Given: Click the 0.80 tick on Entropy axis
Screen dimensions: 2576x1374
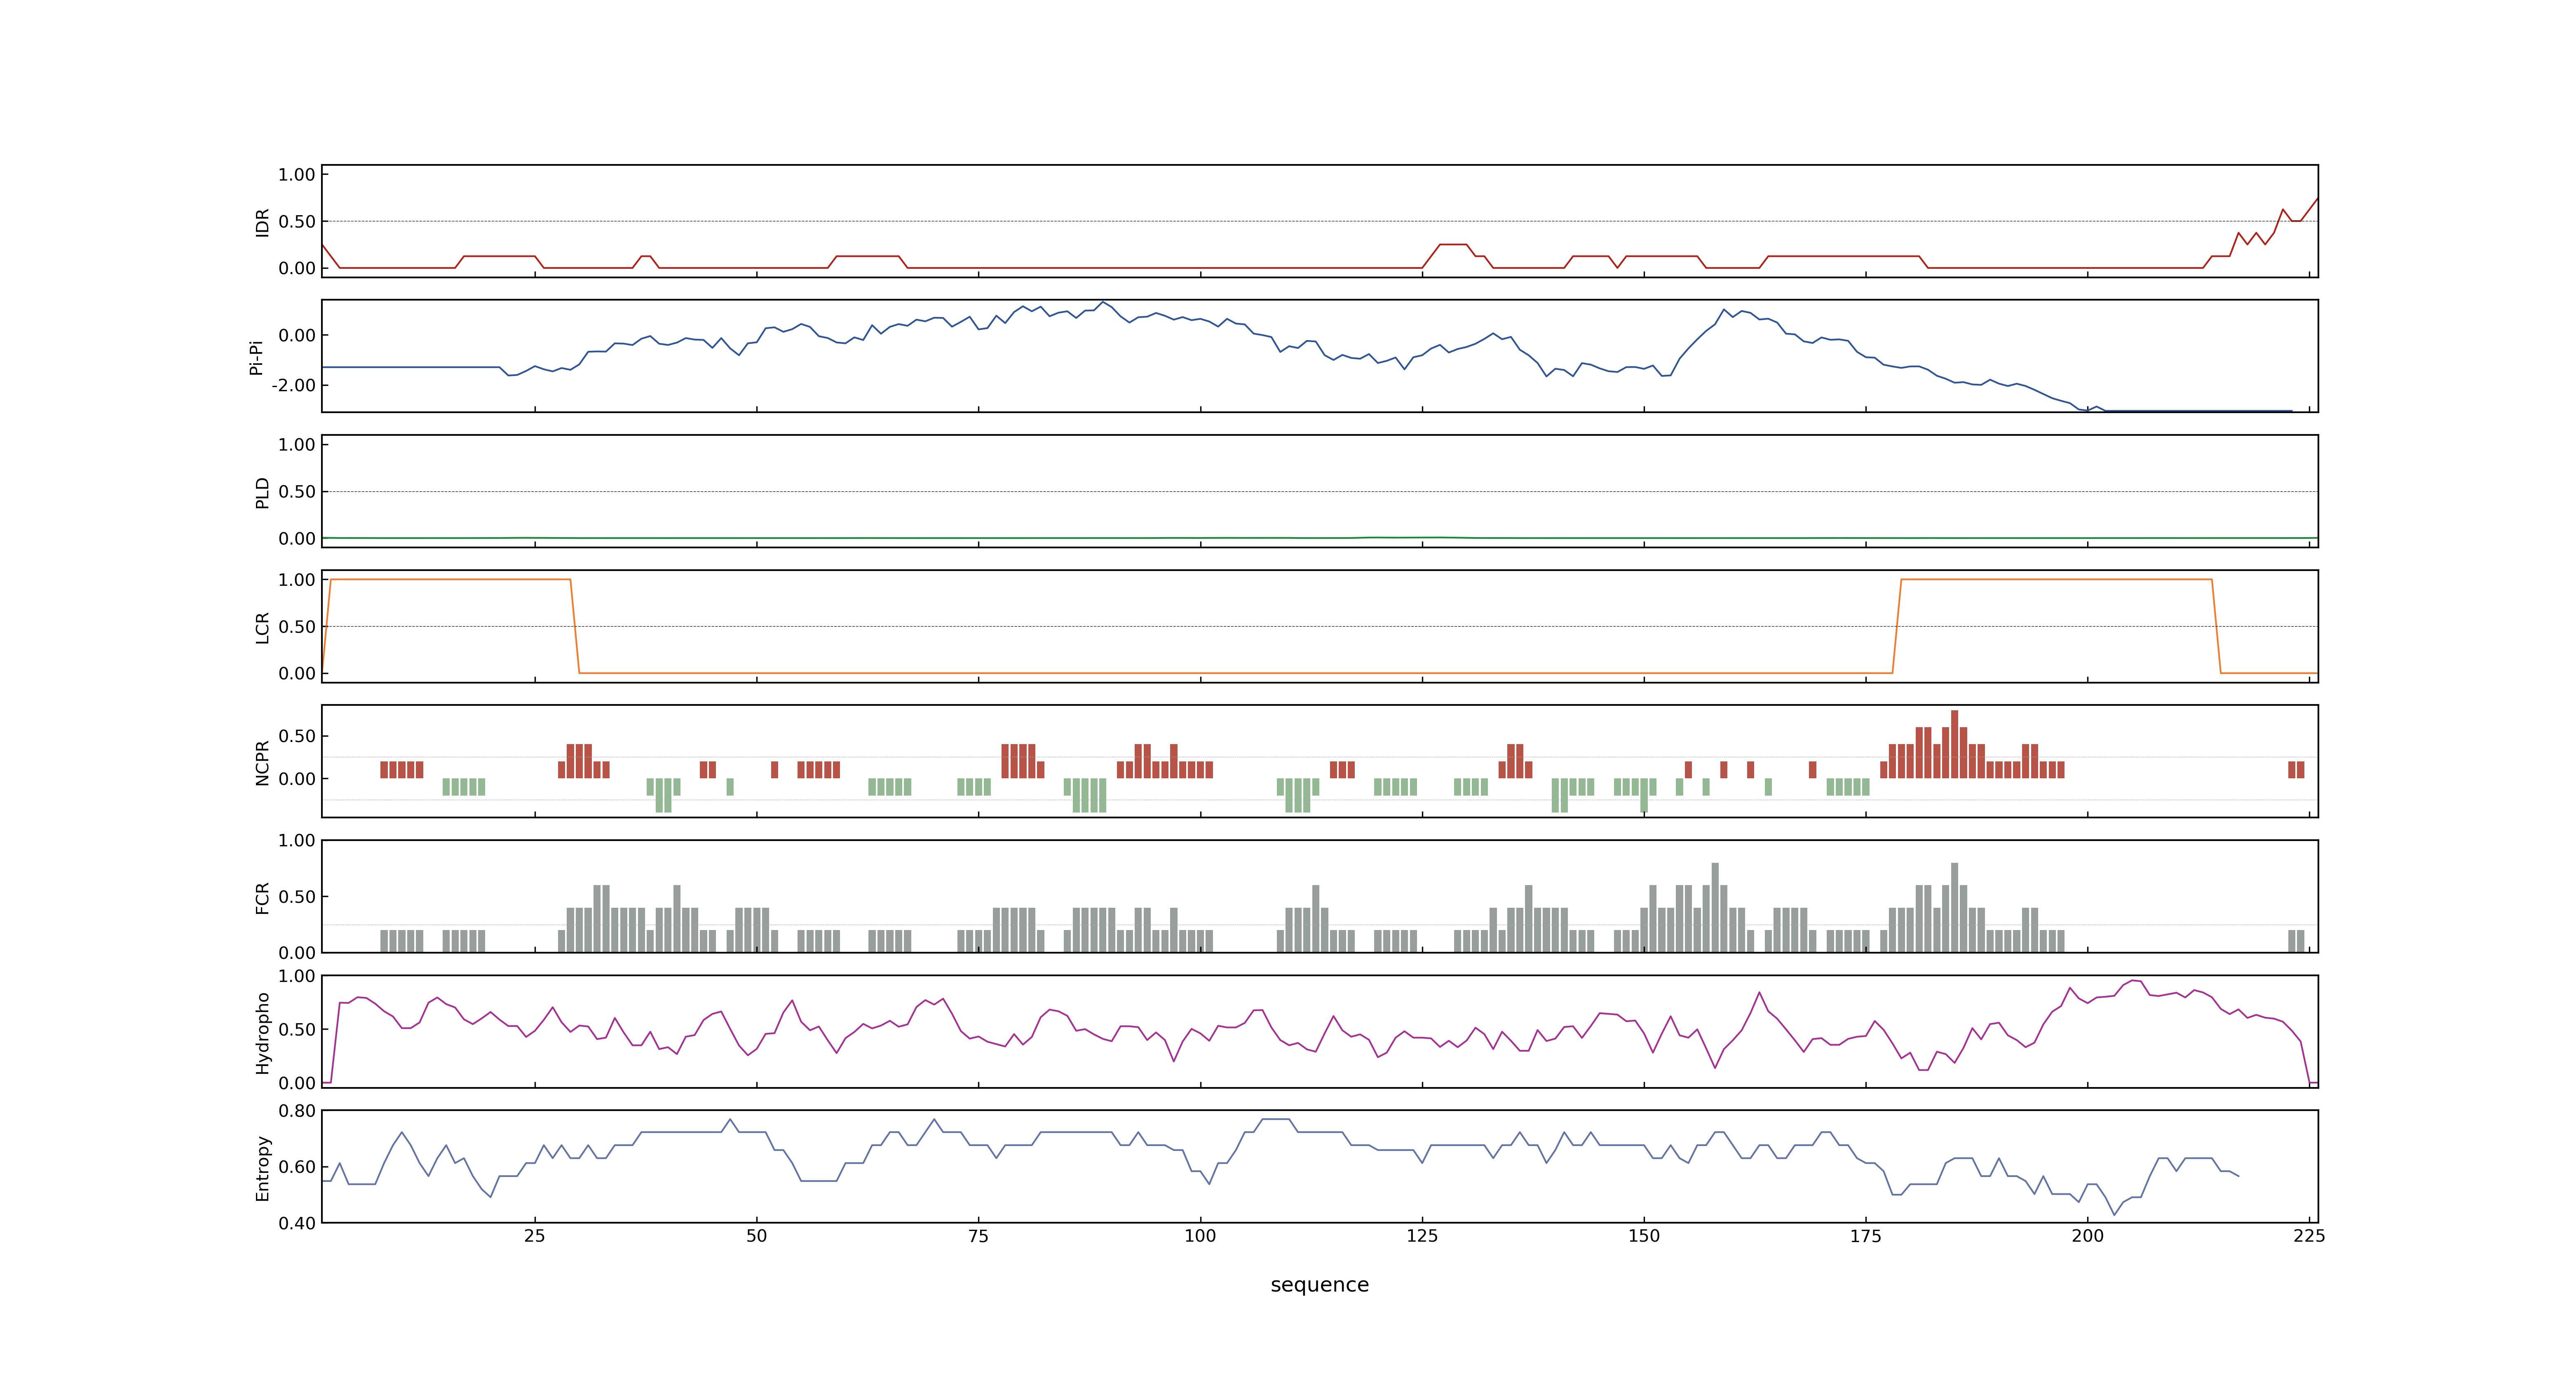Looking at the screenshot, I should pos(297,1111).
